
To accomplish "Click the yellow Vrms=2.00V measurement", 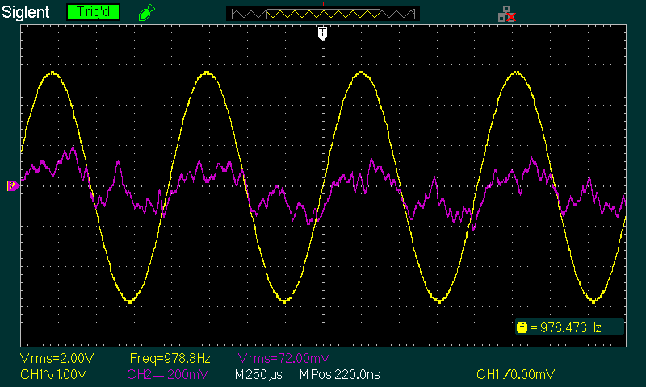I will (57, 358).
